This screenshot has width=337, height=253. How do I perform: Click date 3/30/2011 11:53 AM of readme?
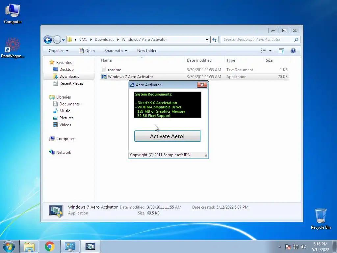tap(204, 70)
